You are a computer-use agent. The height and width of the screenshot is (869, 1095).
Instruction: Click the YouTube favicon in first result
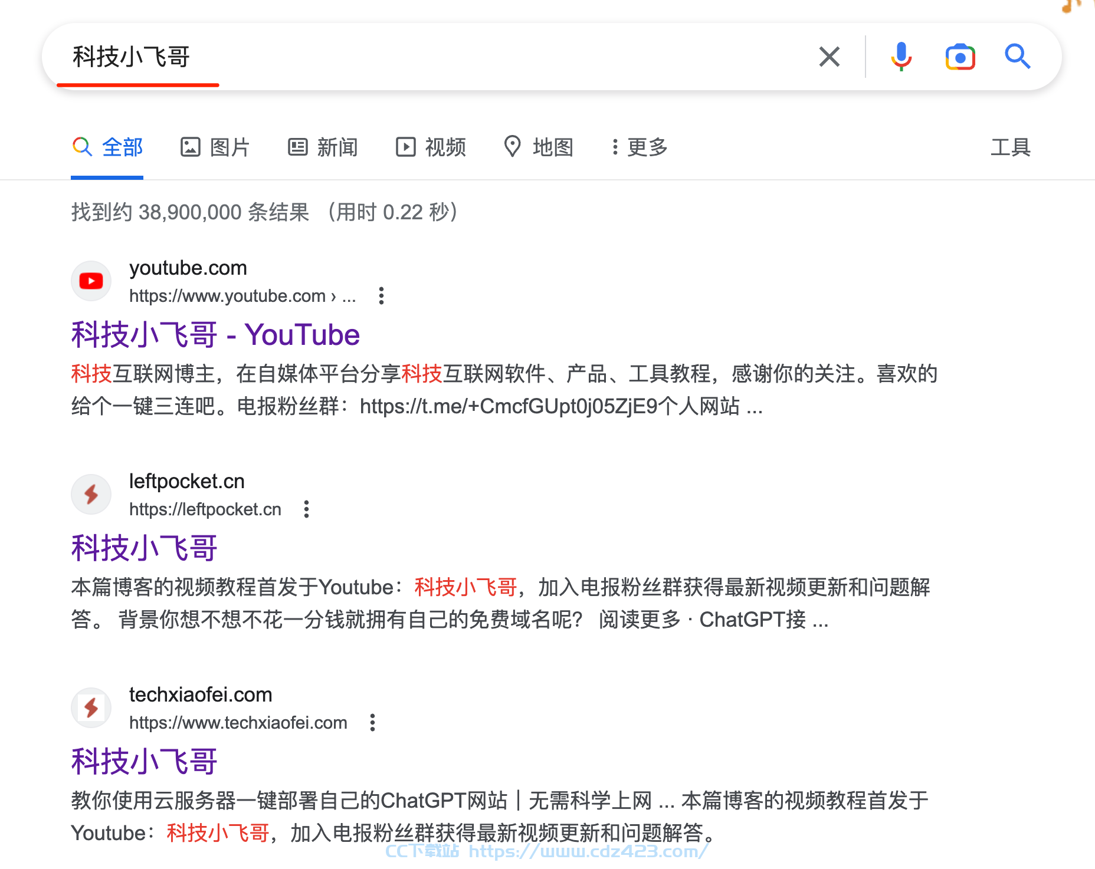[x=91, y=281]
